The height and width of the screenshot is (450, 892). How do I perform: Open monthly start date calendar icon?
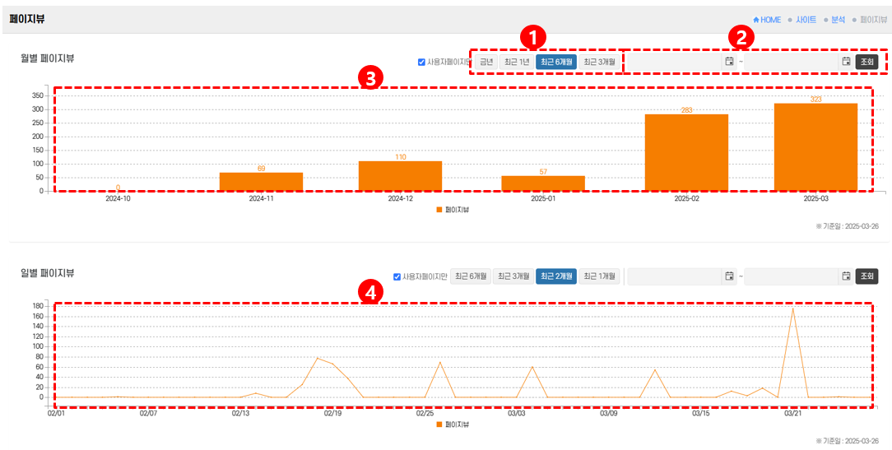point(729,62)
